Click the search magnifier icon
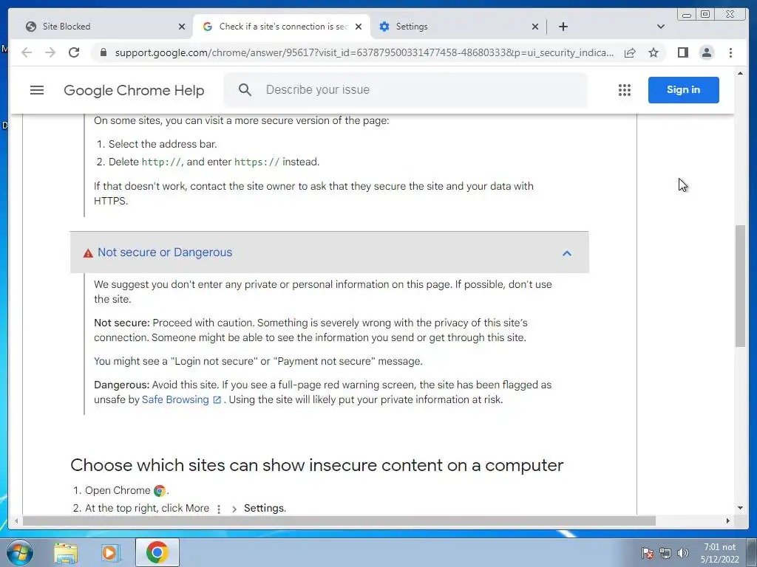The image size is (757, 567). point(245,89)
